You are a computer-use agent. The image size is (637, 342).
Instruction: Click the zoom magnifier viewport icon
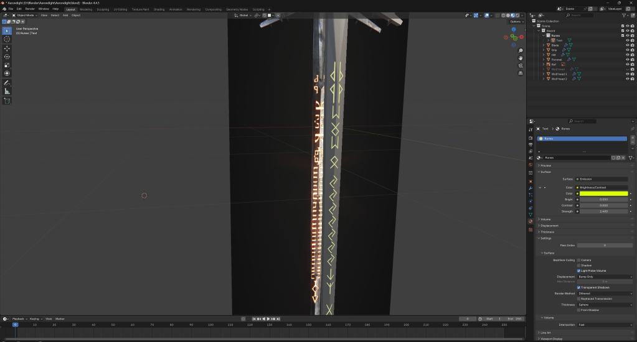point(521,50)
